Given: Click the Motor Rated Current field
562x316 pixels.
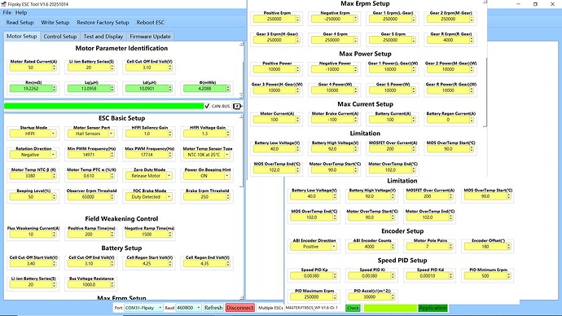Looking at the screenshot, I should [x=31, y=68].
